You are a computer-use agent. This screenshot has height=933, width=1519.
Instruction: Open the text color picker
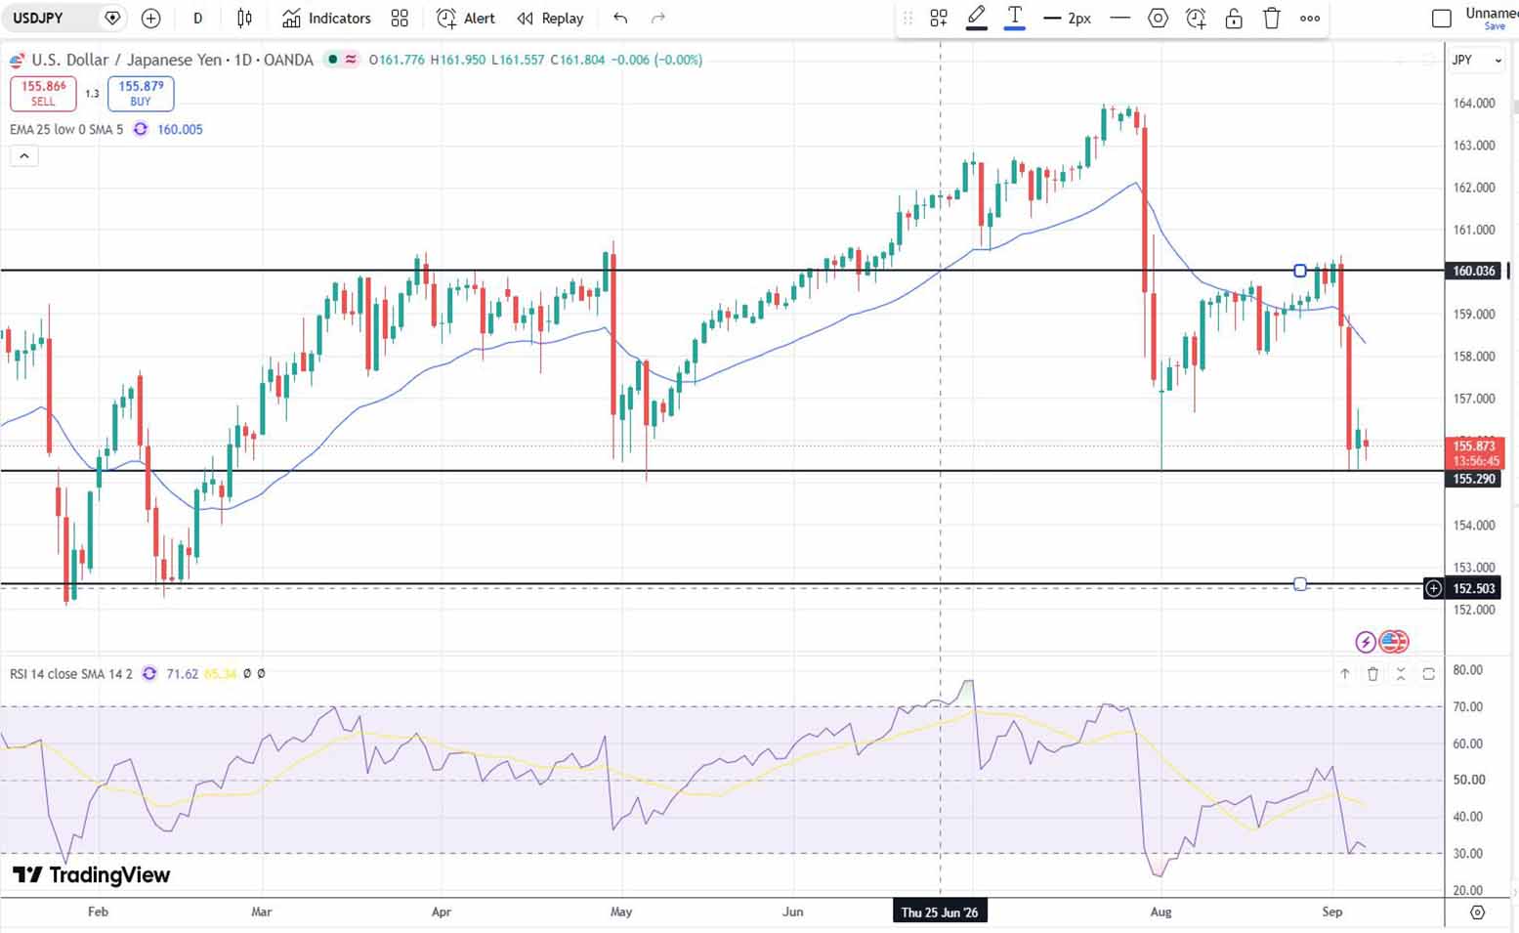coord(1015,18)
